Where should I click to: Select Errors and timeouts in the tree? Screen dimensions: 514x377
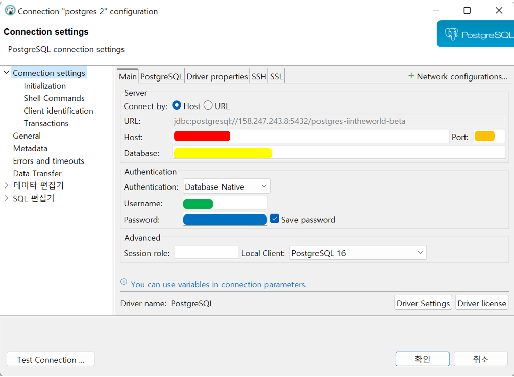click(48, 160)
